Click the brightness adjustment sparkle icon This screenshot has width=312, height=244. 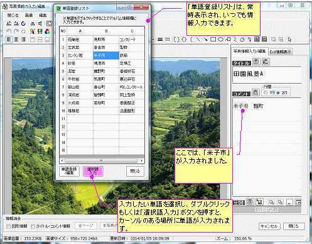[x=32, y=31]
